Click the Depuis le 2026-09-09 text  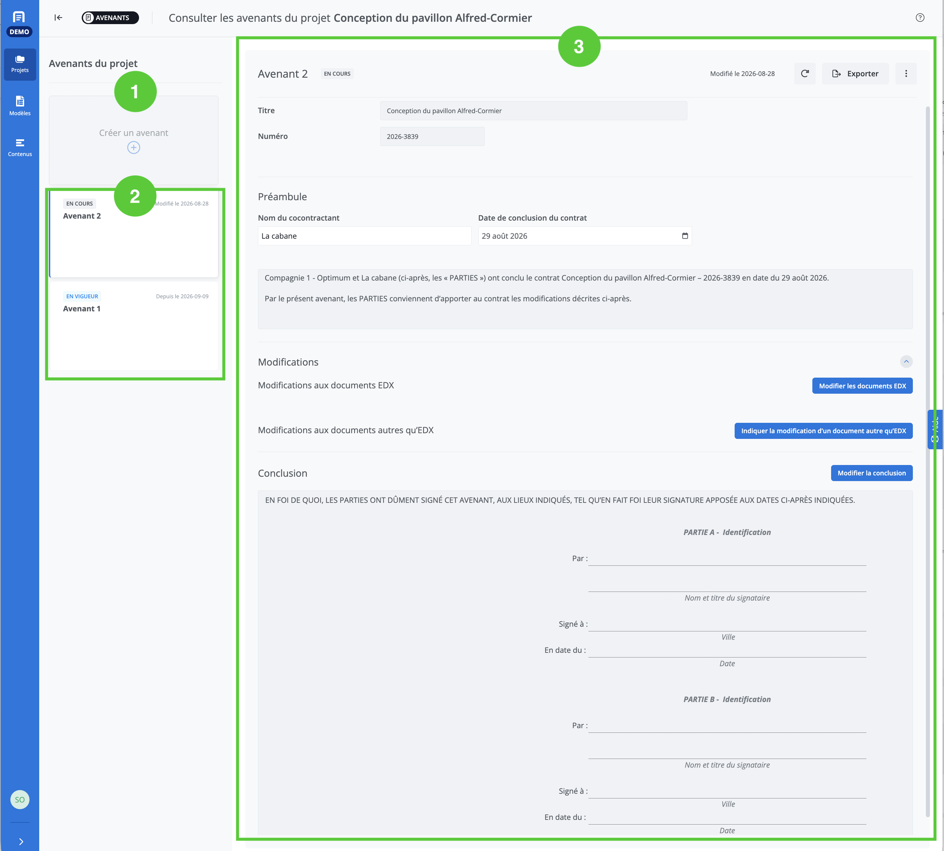[x=182, y=297]
